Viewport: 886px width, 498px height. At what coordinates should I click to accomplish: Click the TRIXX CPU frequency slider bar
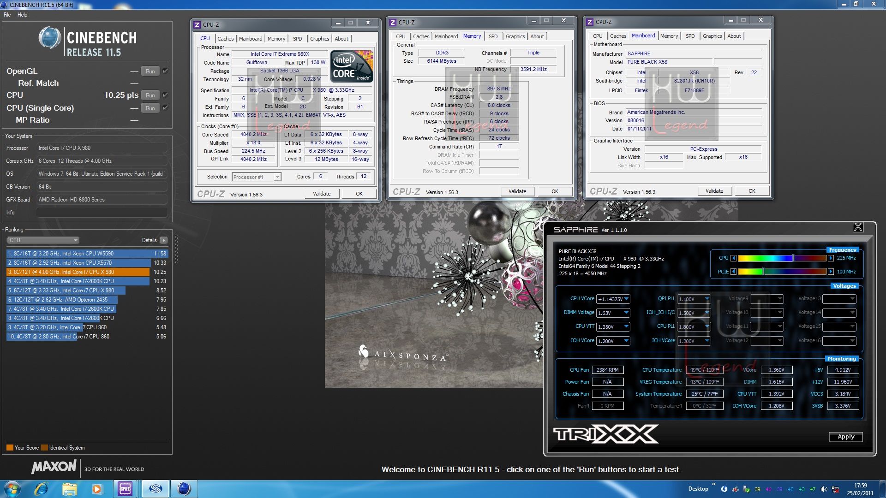click(x=782, y=258)
